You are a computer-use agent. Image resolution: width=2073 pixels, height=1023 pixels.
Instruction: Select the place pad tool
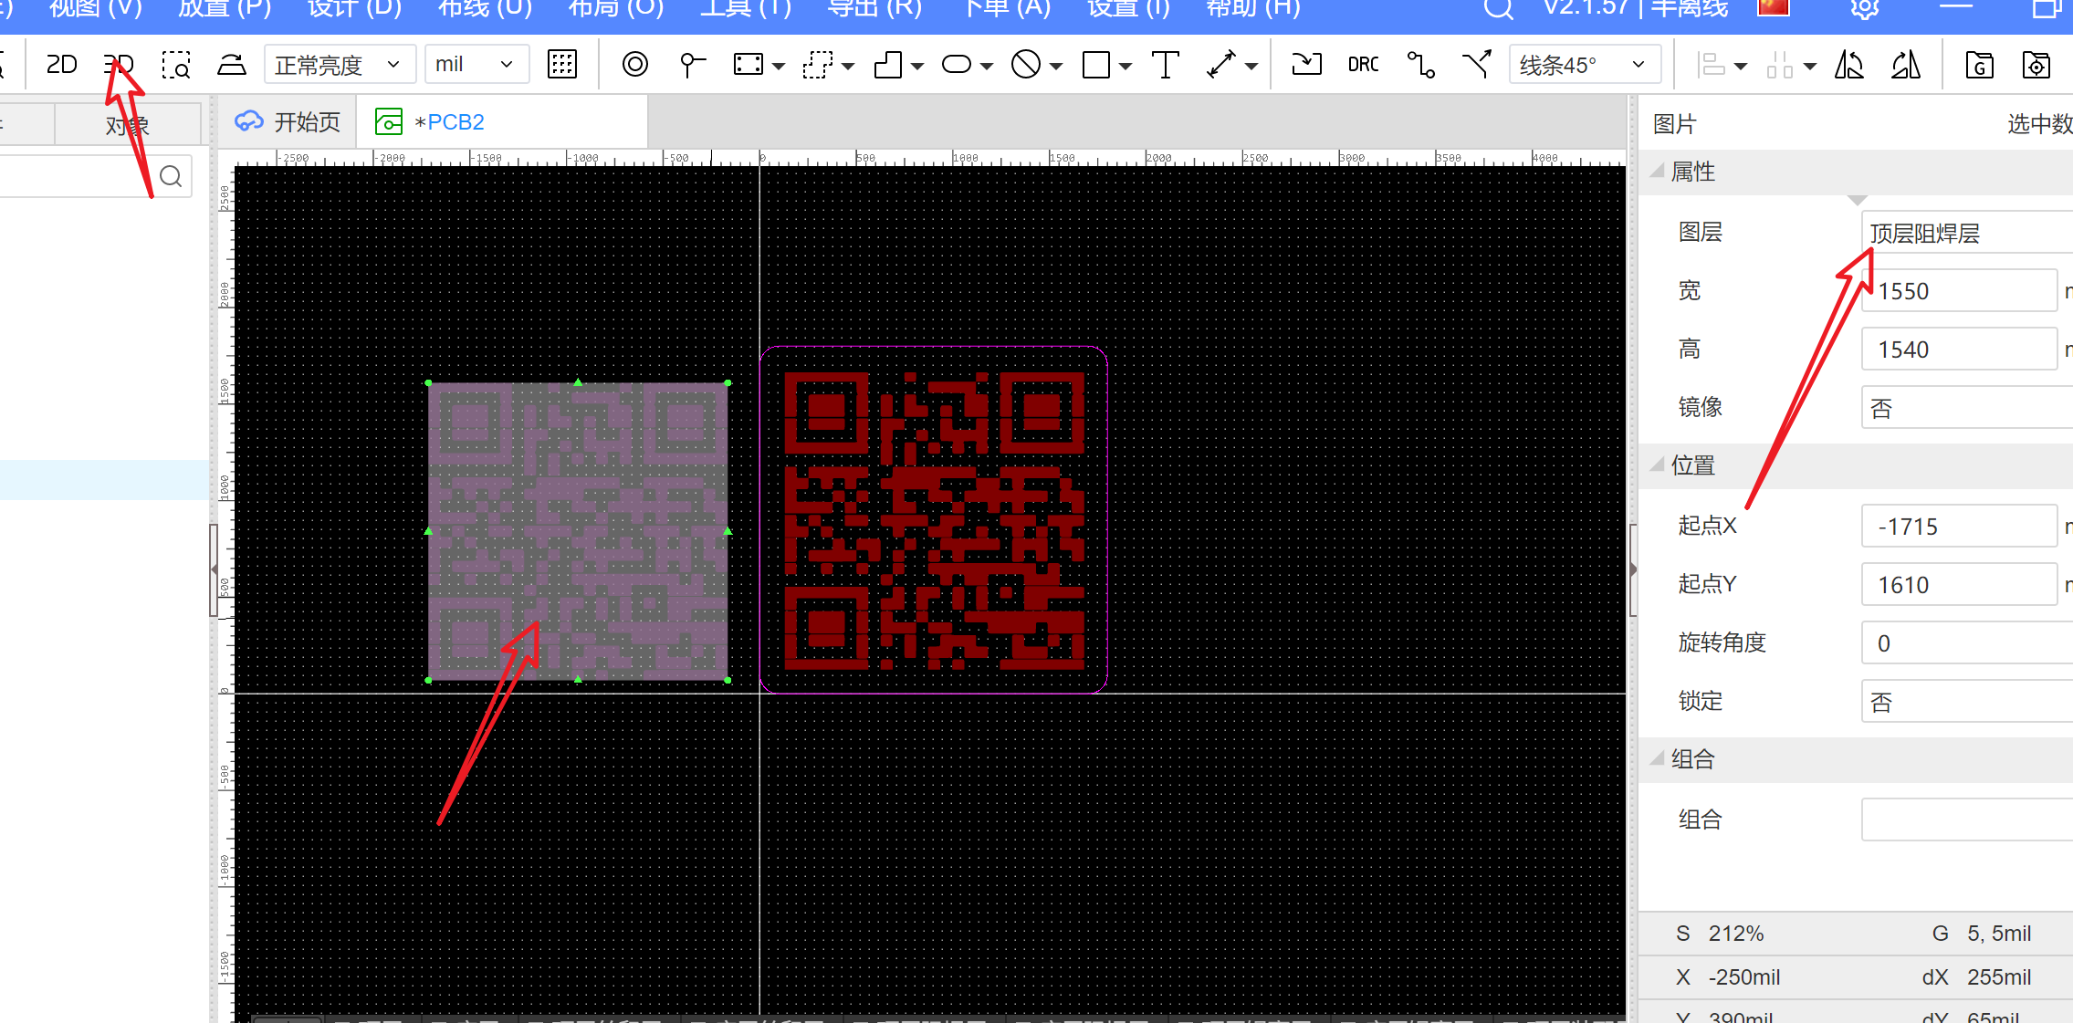pyautogui.click(x=693, y=65)
